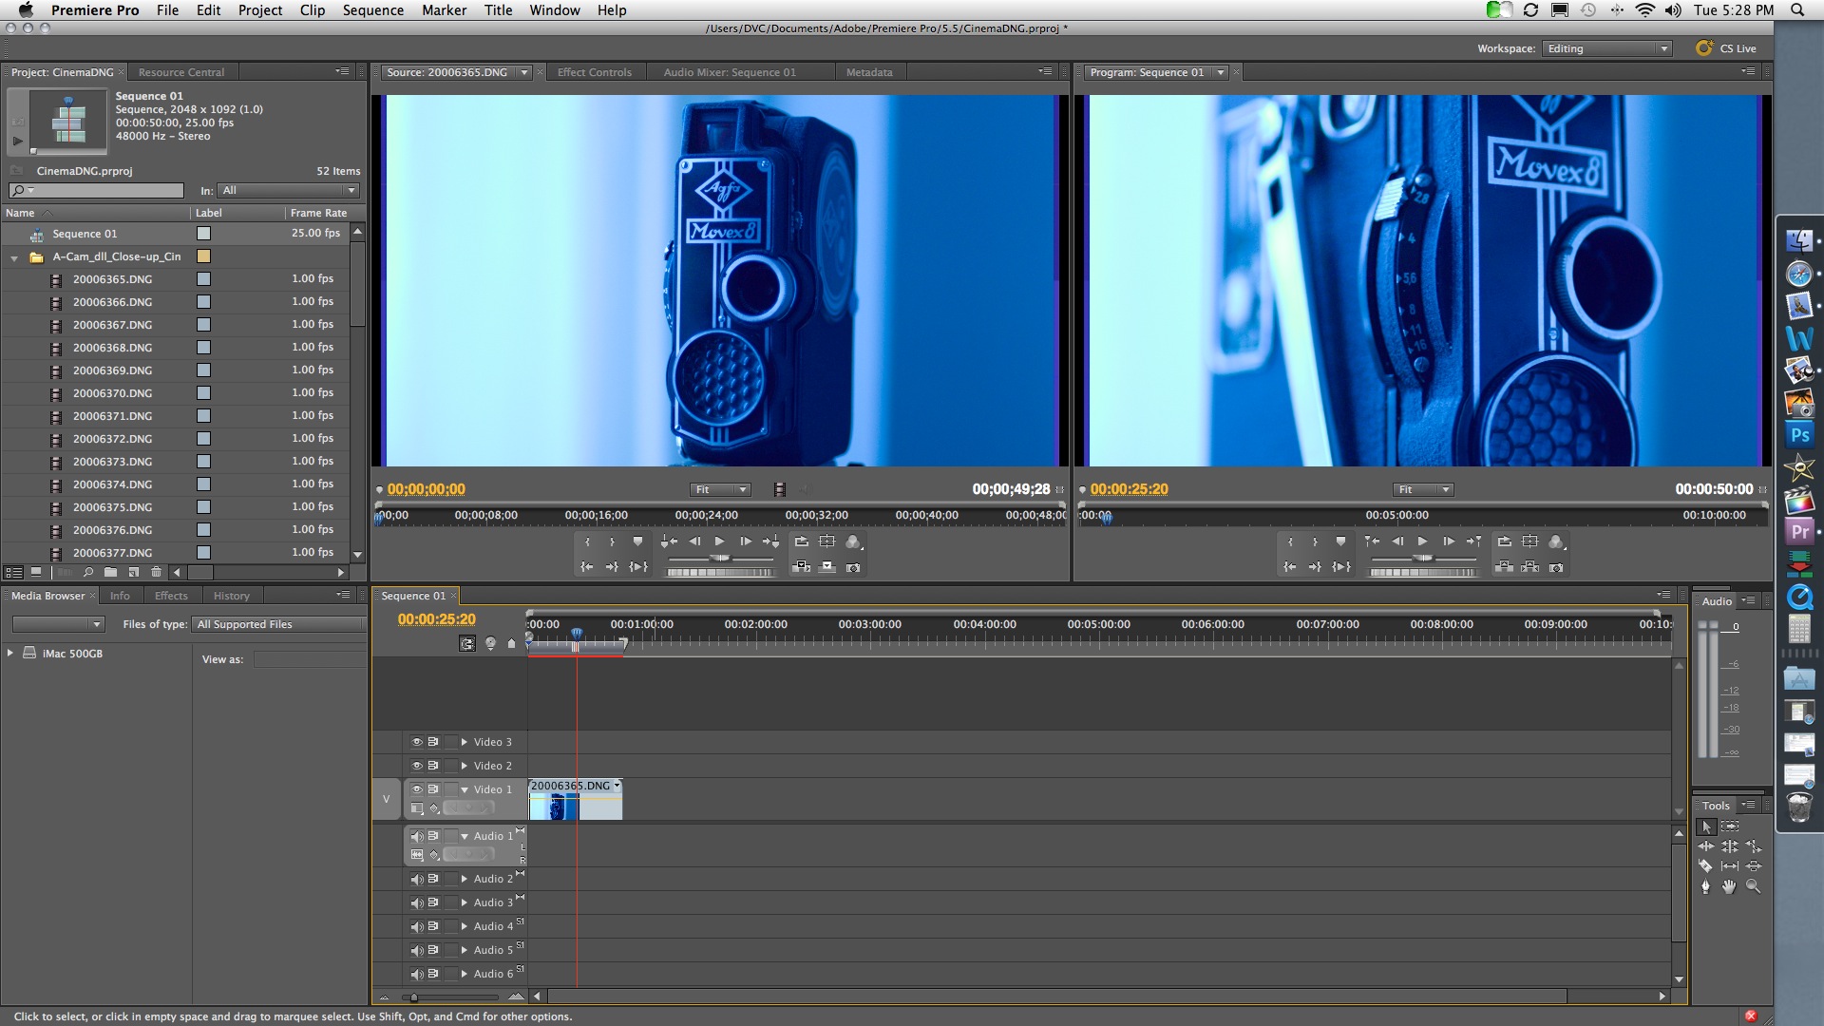
Task: Toggle label checkbox for 20006368.DNG
Action: click(203, 348)
